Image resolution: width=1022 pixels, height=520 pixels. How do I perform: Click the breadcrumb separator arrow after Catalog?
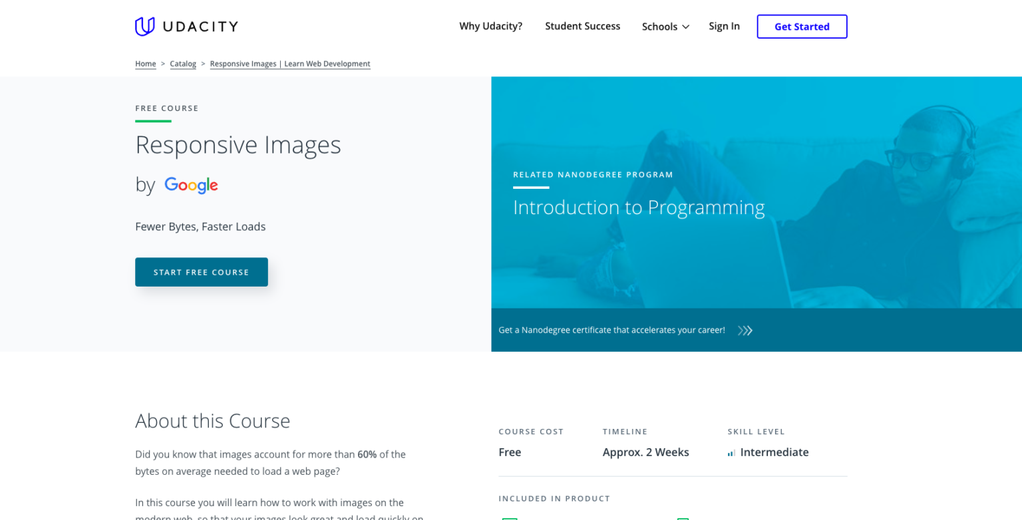(x=203, y=63)
